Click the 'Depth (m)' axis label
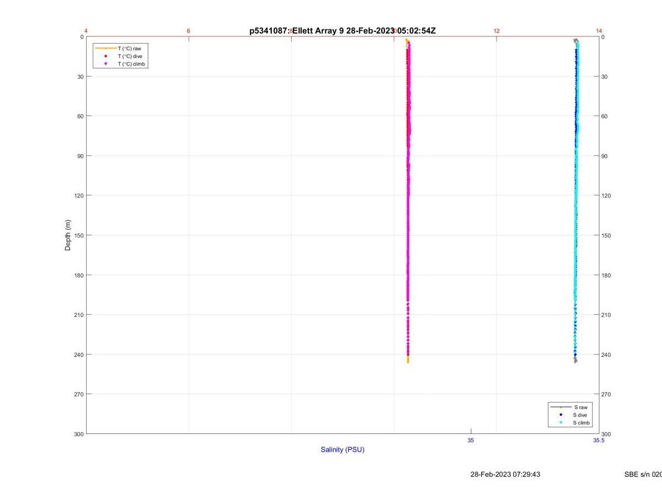The height and width of the screenshot is (488, 662). pyautogui.click(x=68, y=235)
